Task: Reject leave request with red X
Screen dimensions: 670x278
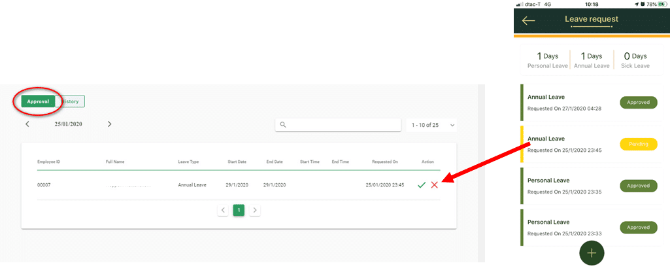Action: (434, 185)
